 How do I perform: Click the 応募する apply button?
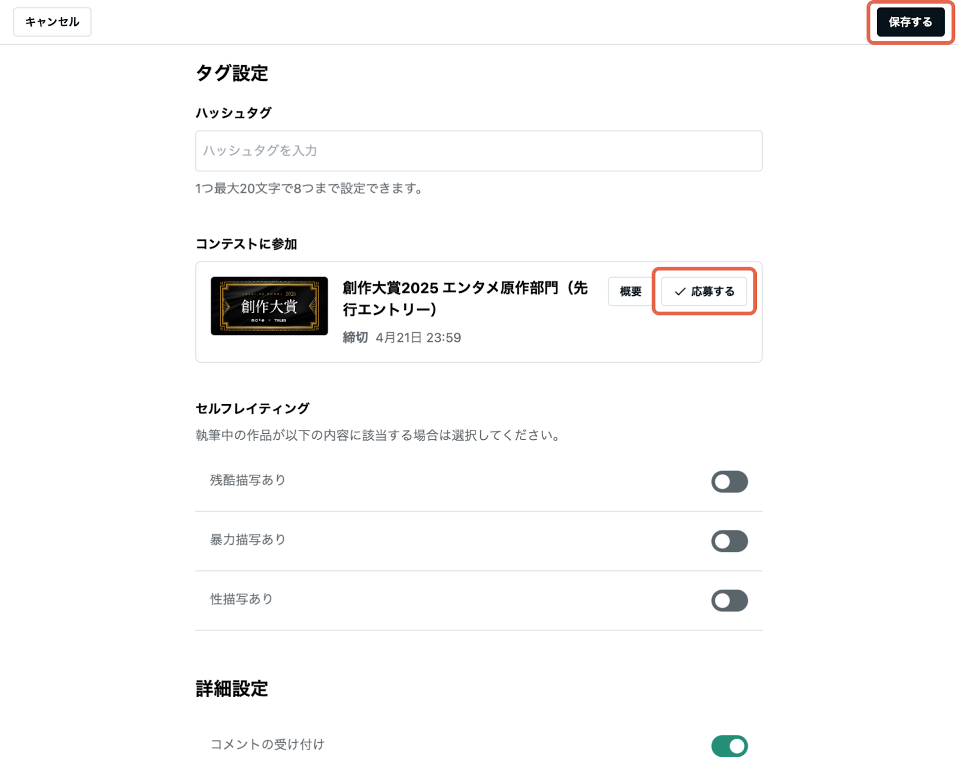(704, 292)
